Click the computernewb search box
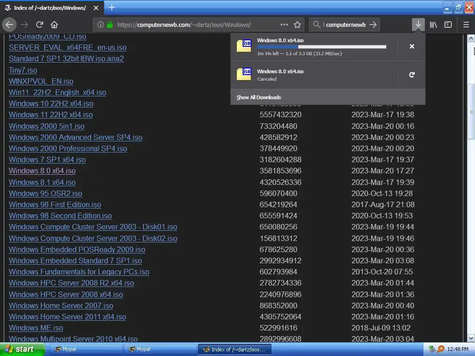The height and width of the screenshot is (356, 475). pyautogui.click(x=346, y=25)
